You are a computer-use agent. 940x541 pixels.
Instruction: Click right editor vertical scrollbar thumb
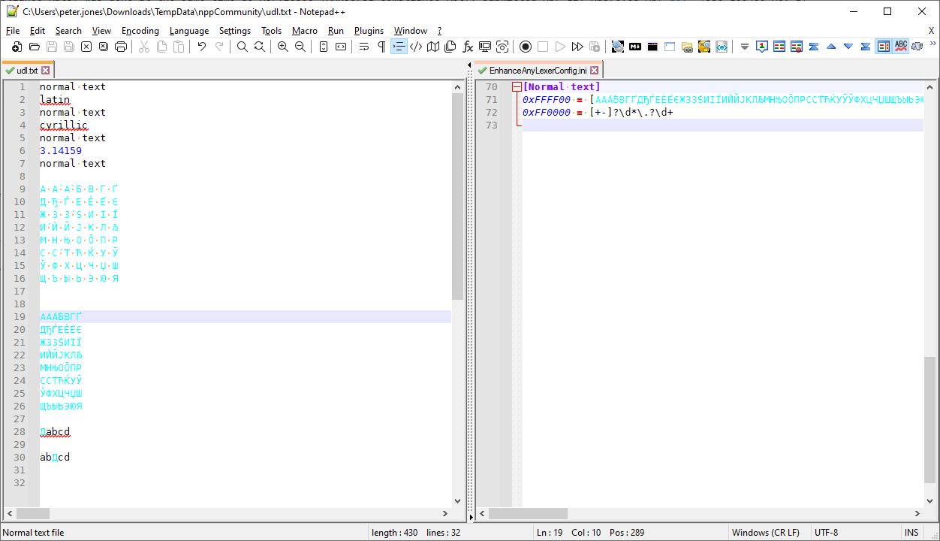click(x=929, y=419)
